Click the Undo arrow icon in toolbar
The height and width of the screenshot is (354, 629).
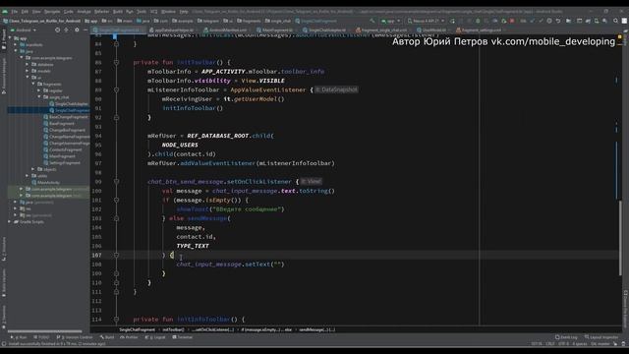pyautogui.click(x=558, y=21)
